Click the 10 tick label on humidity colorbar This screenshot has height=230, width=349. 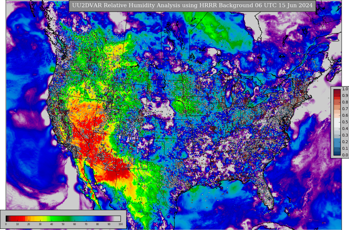pyautogui.click(x=17, y=224)
